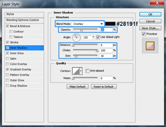
Task: Click the contour curve thumbnail
Action: pos(76,71)
